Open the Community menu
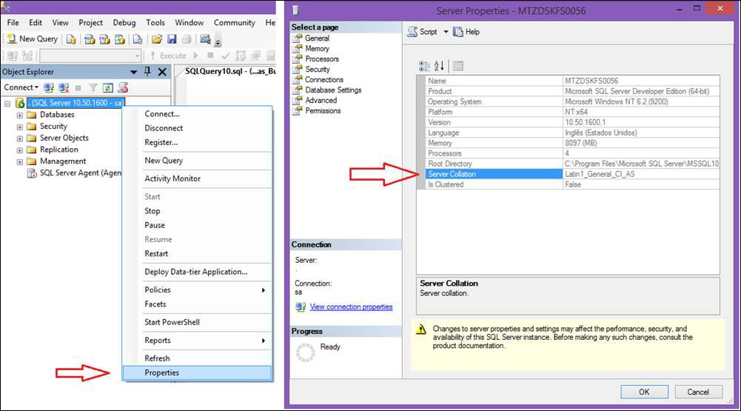The height and width of the screenshot is (411, 741). tap(234, 22)
